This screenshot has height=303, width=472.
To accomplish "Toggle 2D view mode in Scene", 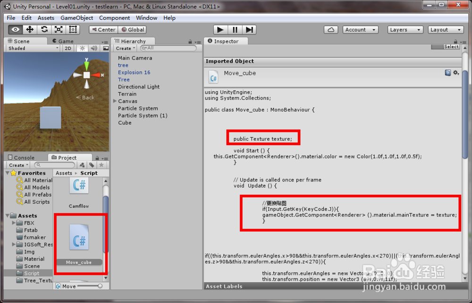I will [x=68, y=48].
